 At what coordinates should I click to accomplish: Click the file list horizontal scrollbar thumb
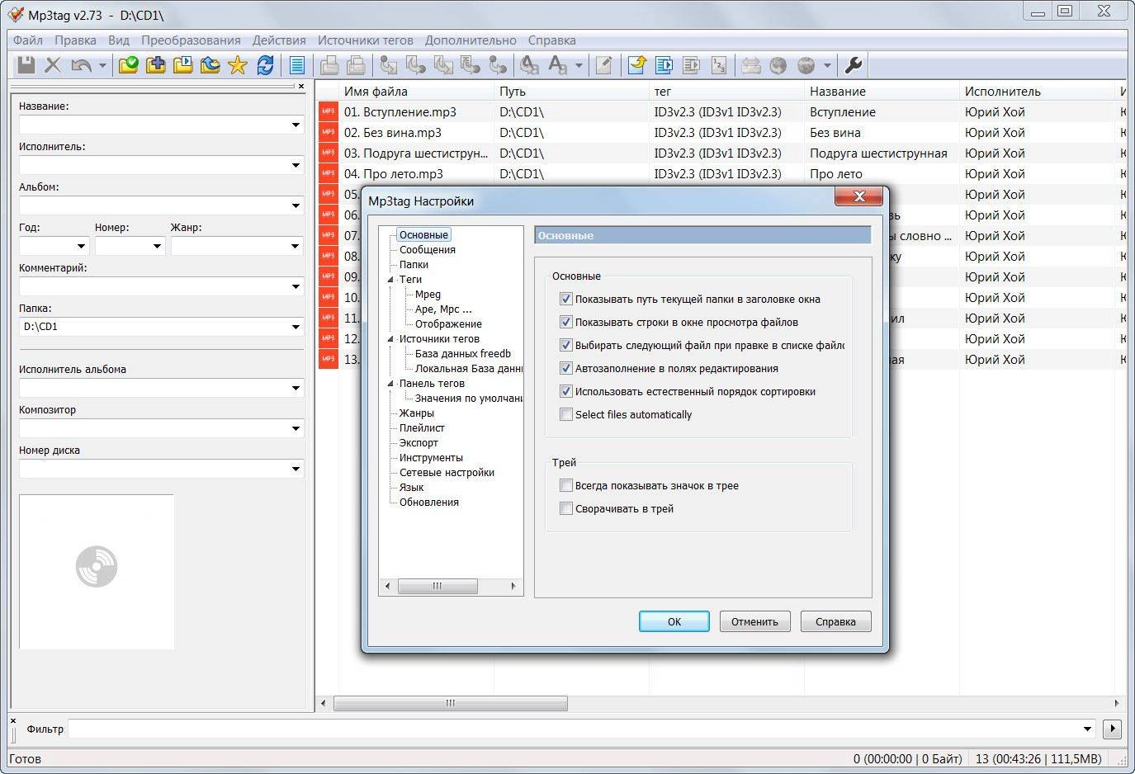[x=450, y=703]
